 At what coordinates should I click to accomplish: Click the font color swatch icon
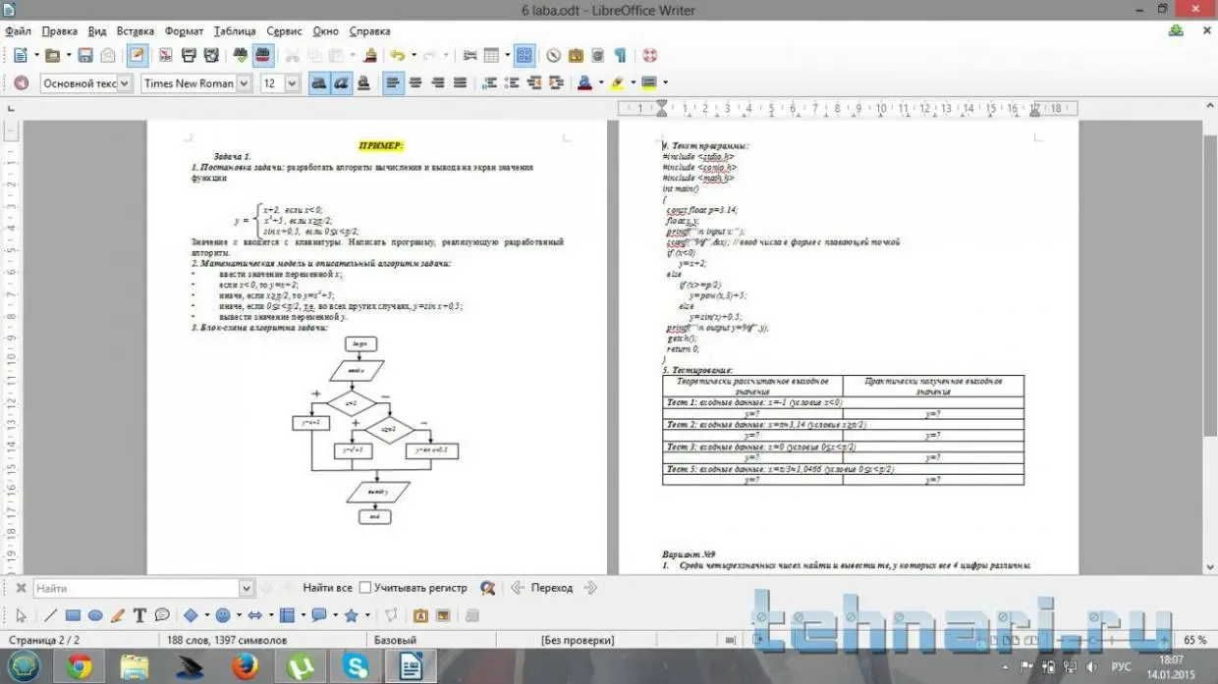point(585,83)
